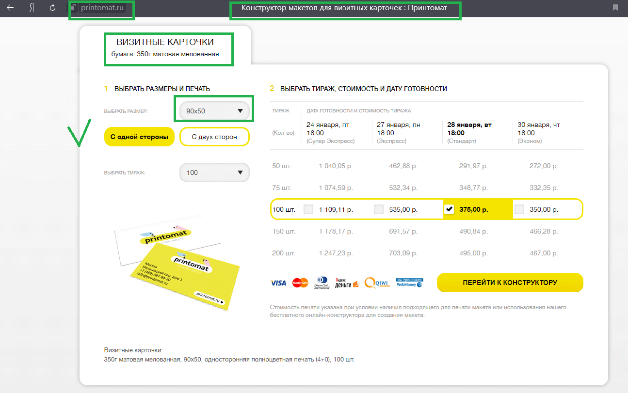Viewport: 628px width, 393px height.
Task: Select the "ВИЗИТНЫЕ КАРТОЧКИ" tab header
Action: (165, 43)
